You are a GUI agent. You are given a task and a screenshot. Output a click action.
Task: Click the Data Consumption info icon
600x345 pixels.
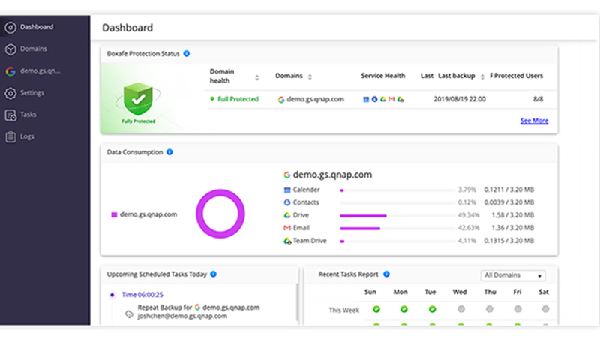pos(169,152)
